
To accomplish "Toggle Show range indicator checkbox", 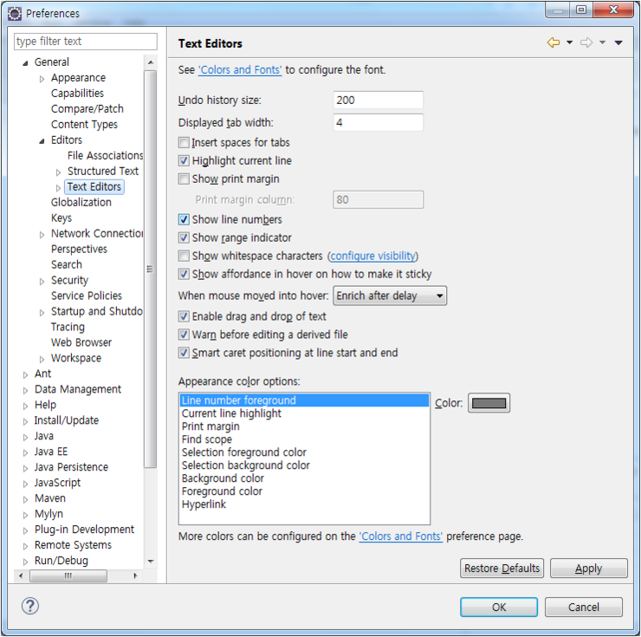I will click(184, 237).
